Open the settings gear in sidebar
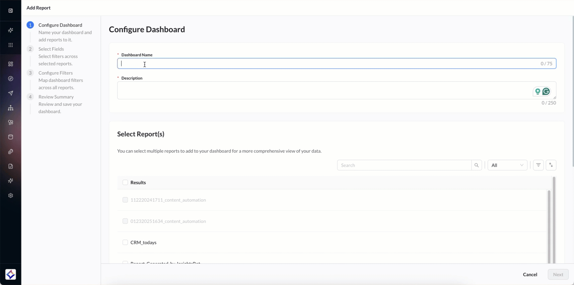 click(11, 196)
